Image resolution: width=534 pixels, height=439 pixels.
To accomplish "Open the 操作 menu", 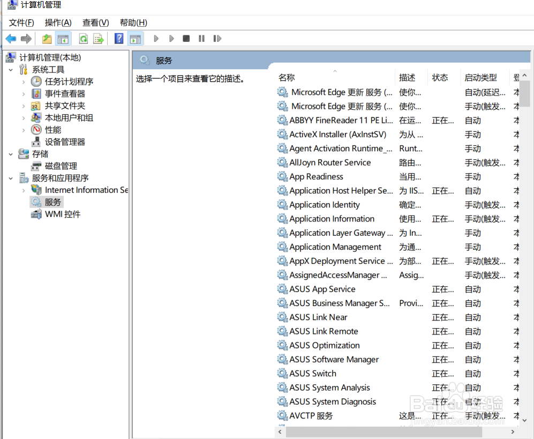I will (x=58, y=23).
